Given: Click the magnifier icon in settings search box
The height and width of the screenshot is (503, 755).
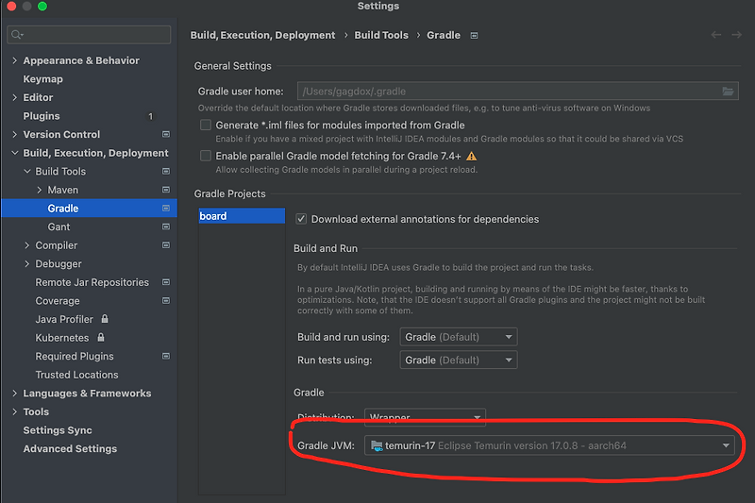Looking at the screenshot, I should pos(17,35).
